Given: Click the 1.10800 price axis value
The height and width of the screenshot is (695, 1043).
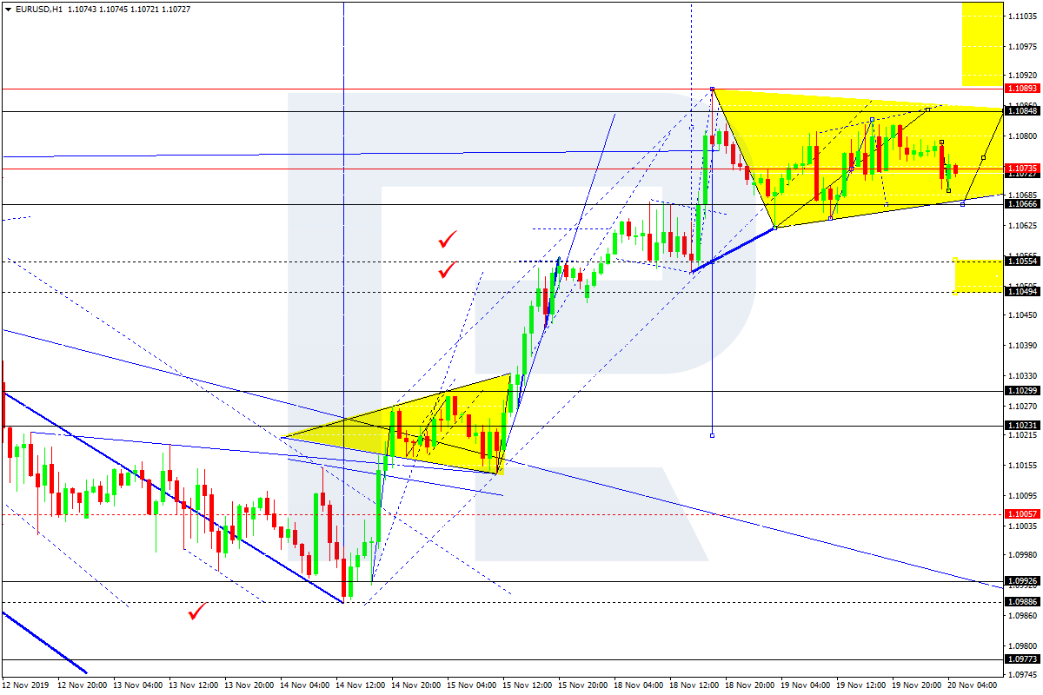Looking at the screenshot, I should [x=1023, y=136].
